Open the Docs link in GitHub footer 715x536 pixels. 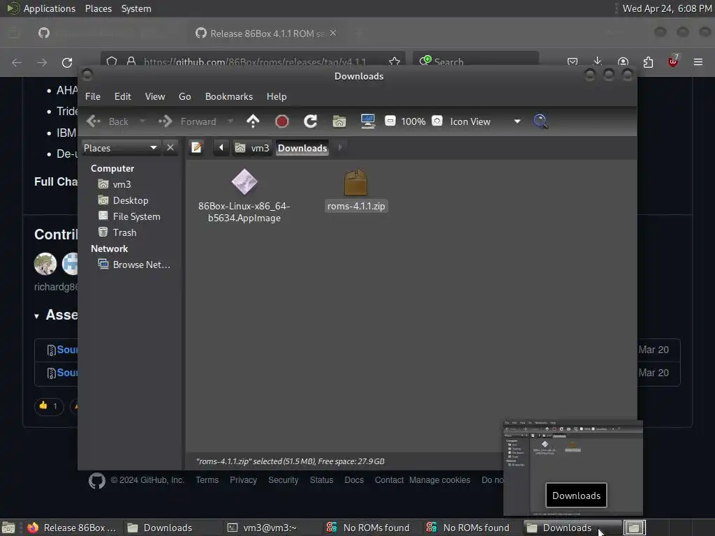tap(354, 480)
